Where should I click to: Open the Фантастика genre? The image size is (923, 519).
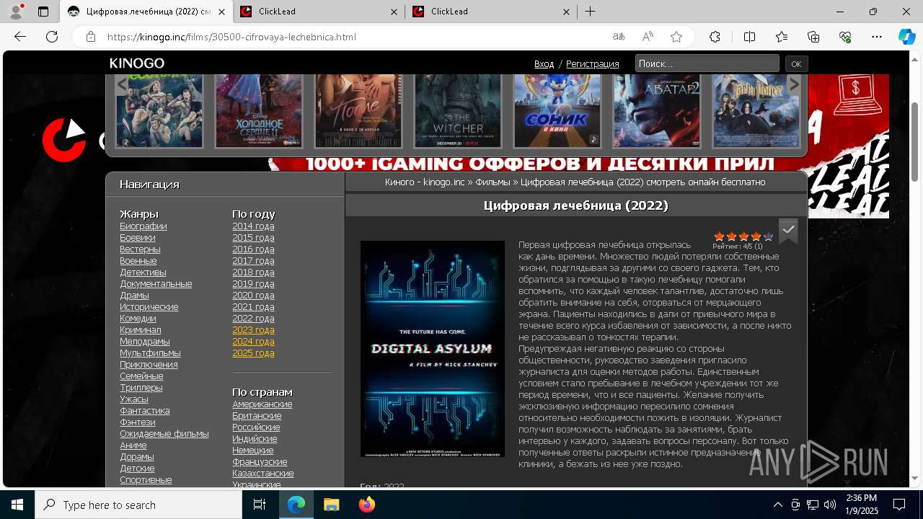(145, 411)
